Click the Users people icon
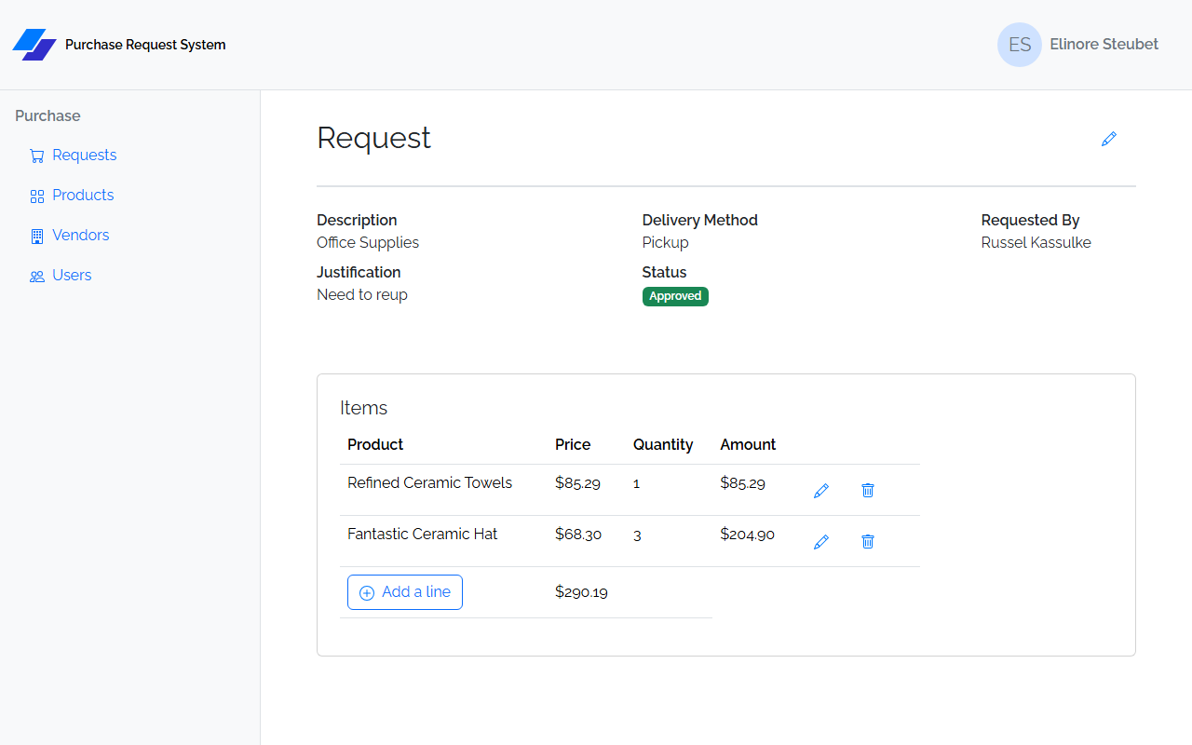Viewport: 1192px width, 745px height. 37,276
